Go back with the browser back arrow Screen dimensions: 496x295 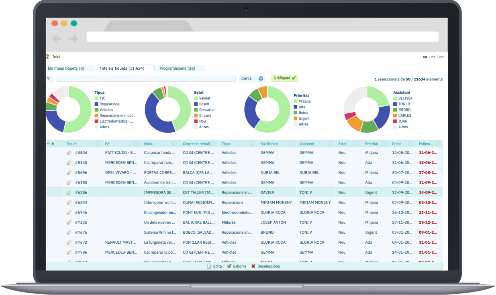tap(57, 39)
